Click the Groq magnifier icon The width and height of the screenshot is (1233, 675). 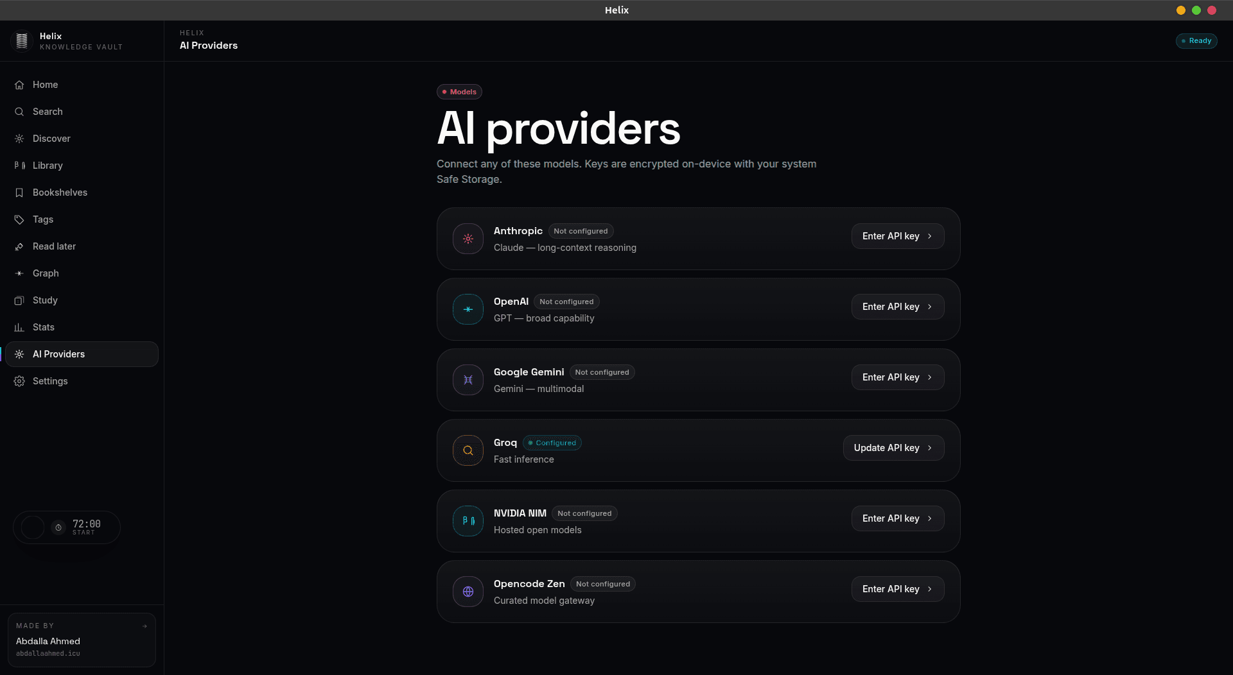468,450
